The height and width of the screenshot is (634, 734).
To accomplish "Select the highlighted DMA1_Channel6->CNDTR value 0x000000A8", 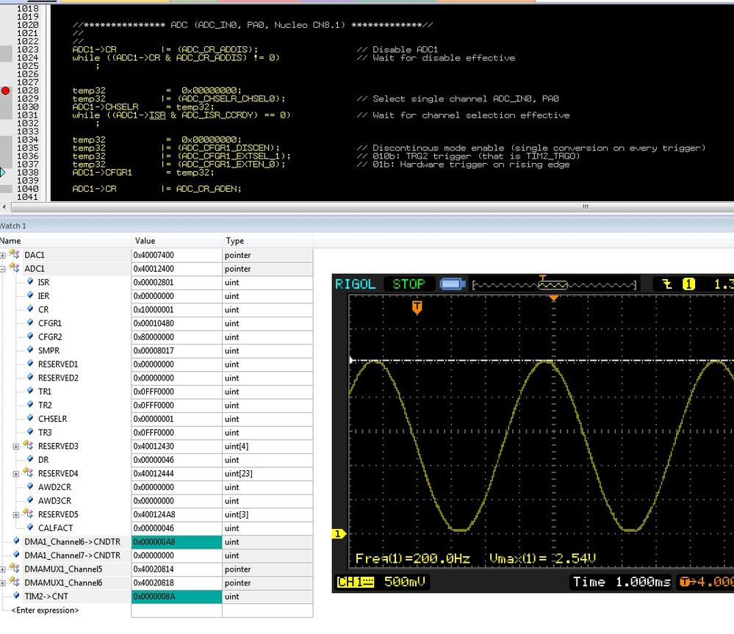I will pos(176,541).
